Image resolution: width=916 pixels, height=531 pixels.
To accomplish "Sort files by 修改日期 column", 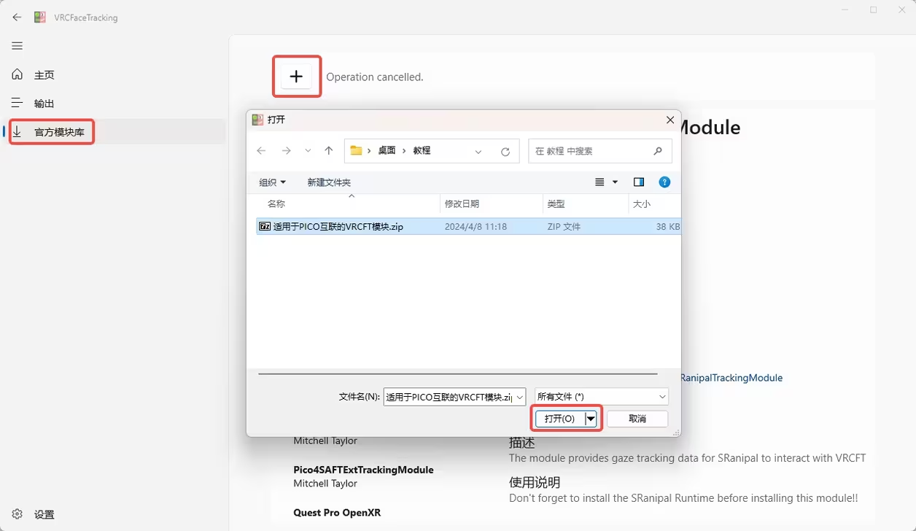I will click(492, 204).
